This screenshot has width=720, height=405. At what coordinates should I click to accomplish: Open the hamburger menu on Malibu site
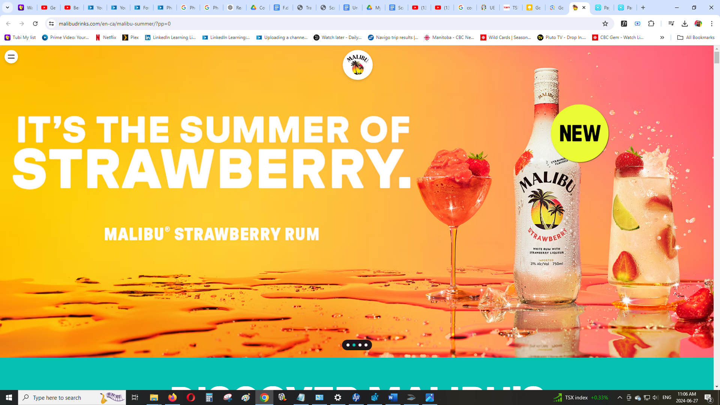pos(11,57)
